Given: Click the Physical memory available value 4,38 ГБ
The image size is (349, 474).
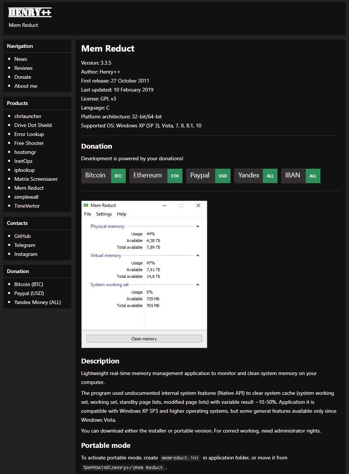Looking at the screenshot, I should (153, 241).
